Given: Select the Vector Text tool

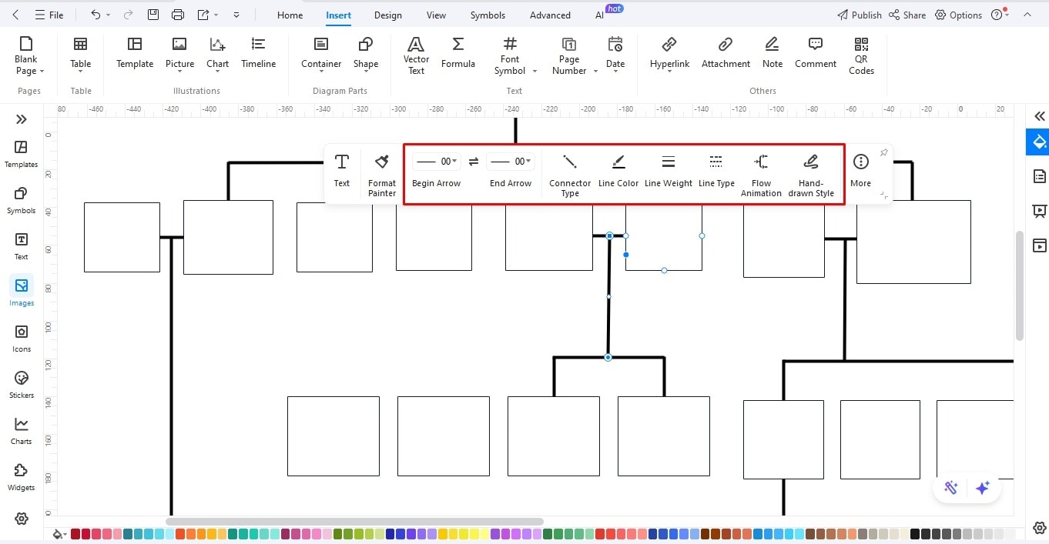Looking at the screenshot, I should [416, 54].
